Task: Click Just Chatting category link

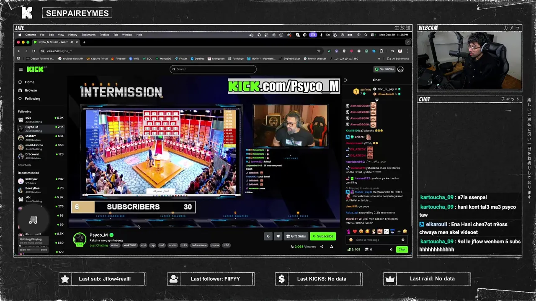Action: click(x=99, y=245)
